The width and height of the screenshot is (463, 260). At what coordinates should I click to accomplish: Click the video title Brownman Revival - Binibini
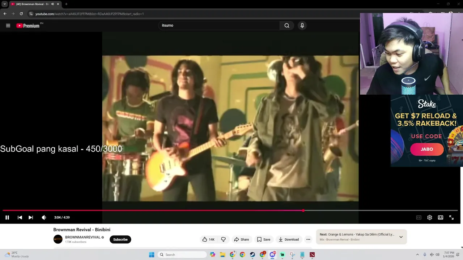pos(82,230)
